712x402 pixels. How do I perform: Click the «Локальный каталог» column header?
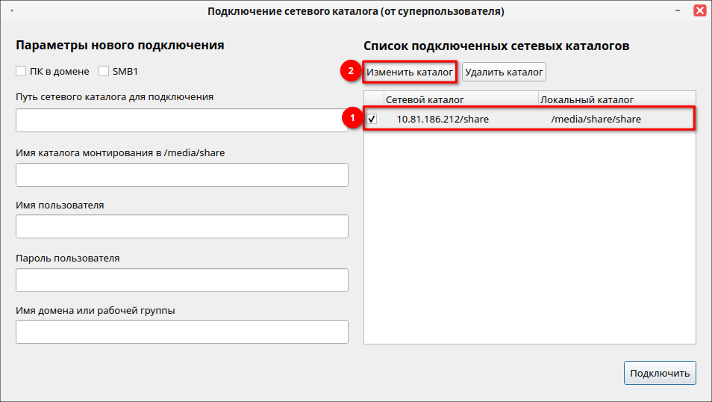pos(587,99)
